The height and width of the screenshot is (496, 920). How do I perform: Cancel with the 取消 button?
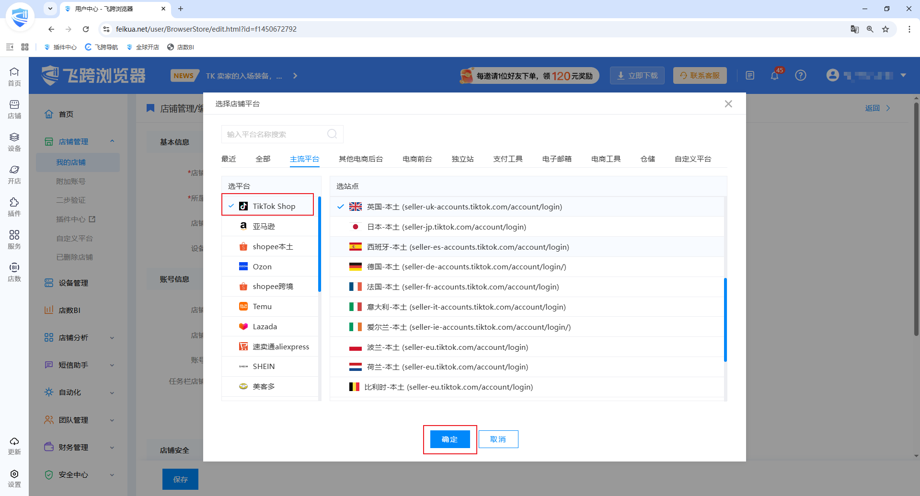[x=498, y=439]
